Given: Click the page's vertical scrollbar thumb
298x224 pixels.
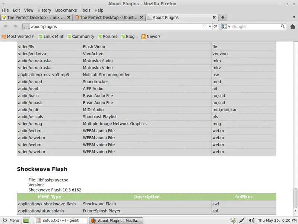Looking at the screenshot, I should click(295, 198).
